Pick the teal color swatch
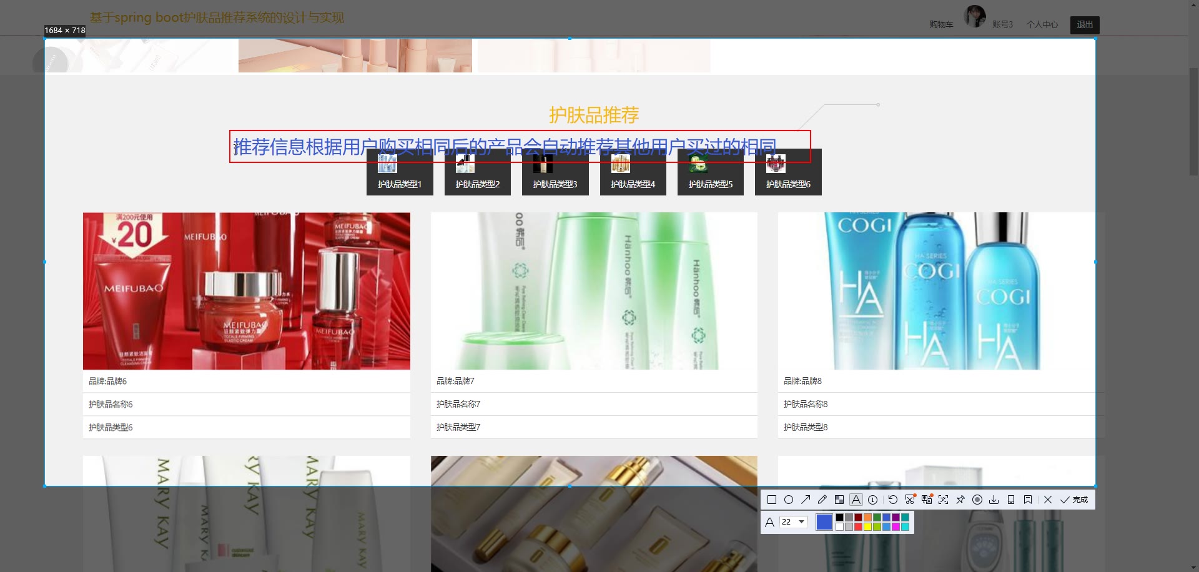This screenshot has height=572, width=1199. 905,517
